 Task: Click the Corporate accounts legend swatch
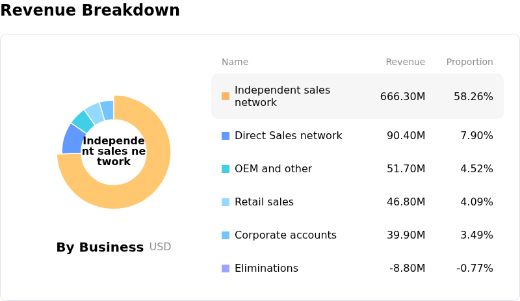[x=226, y=235]
